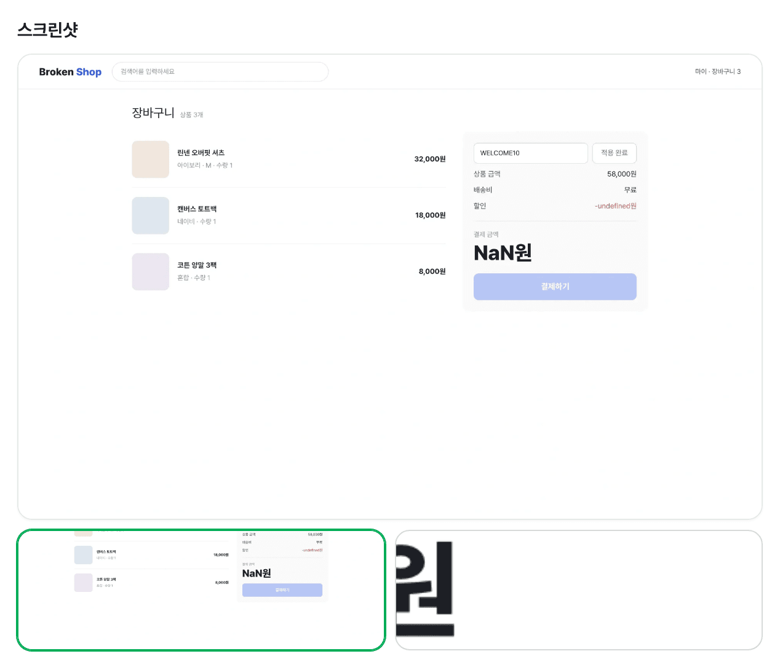780x667 pixels.
Task: Open the 린넨 오버핏 셔츠 product title
Action: [x=201, y=153]
